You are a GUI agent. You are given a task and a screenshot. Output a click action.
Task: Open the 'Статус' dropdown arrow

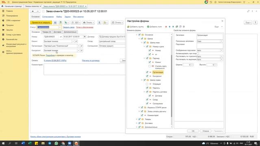pos(60,27)
